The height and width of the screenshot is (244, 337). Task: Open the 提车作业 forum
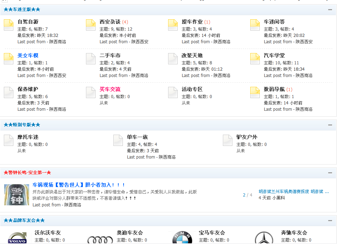192,22
